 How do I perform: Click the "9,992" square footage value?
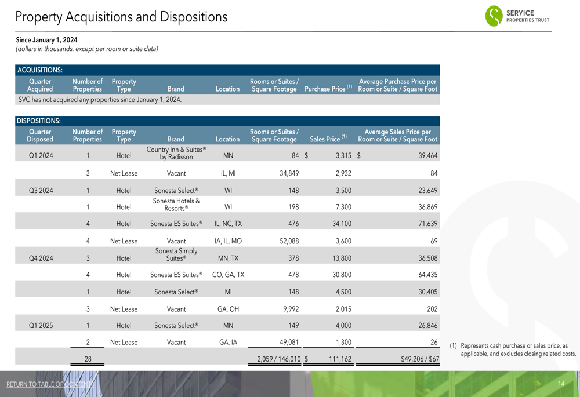point(291,309)
